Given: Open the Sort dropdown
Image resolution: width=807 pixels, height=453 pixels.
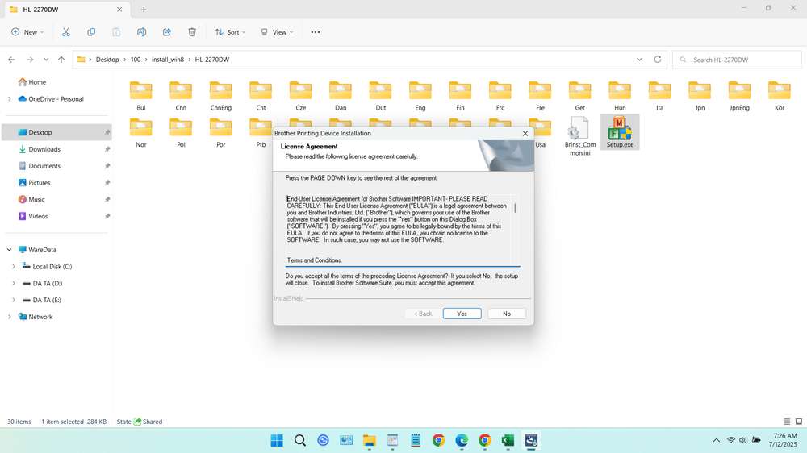Looking at the screenshot, I should 230,32.
